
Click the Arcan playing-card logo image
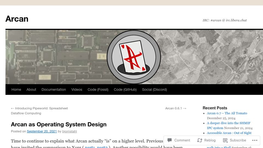click(134, 57)
